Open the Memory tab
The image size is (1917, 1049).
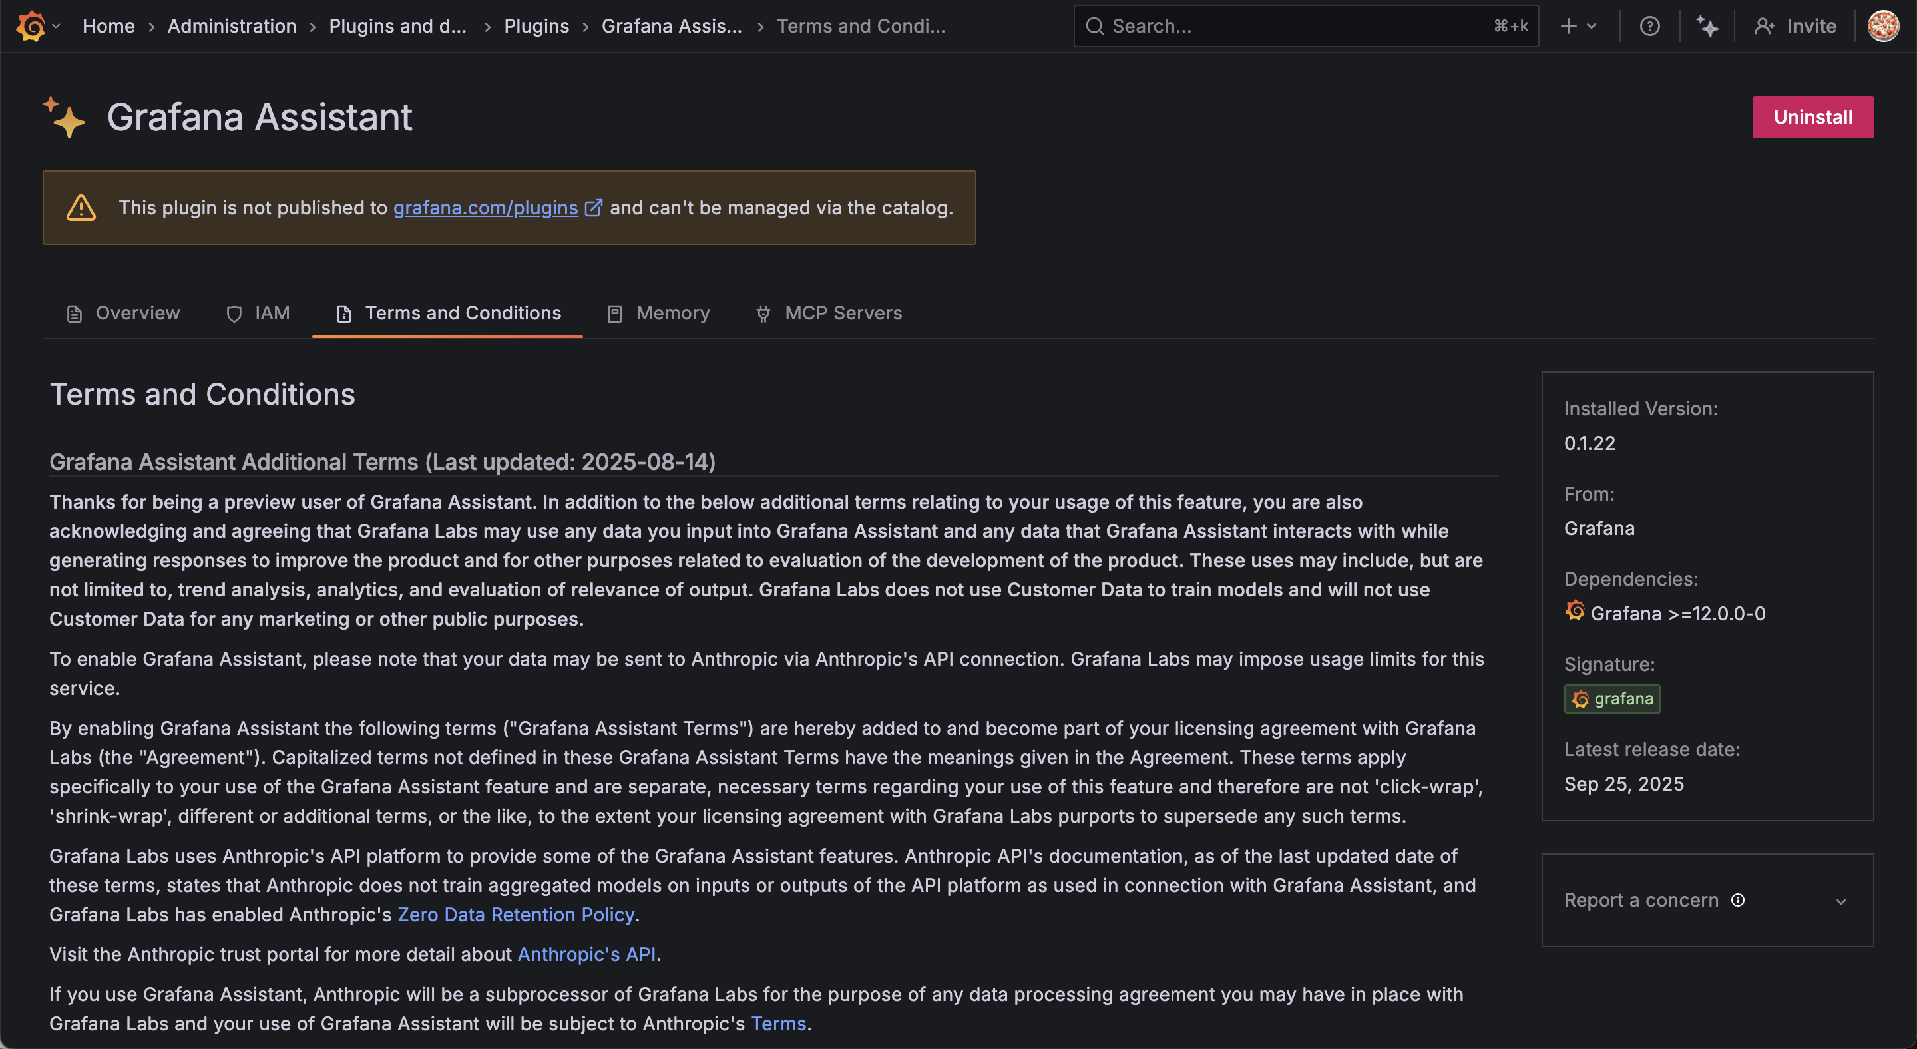(x=658, y=314)
